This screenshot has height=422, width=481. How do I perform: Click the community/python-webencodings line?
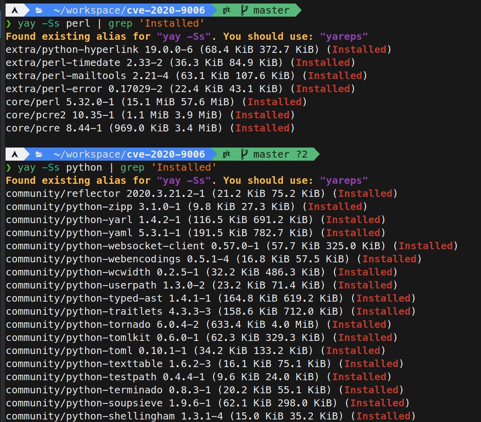pyautogui.click(x=214, y=259)
